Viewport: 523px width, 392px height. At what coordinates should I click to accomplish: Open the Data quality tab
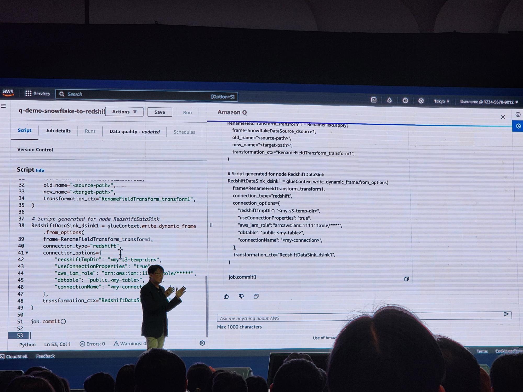point(134,131)
